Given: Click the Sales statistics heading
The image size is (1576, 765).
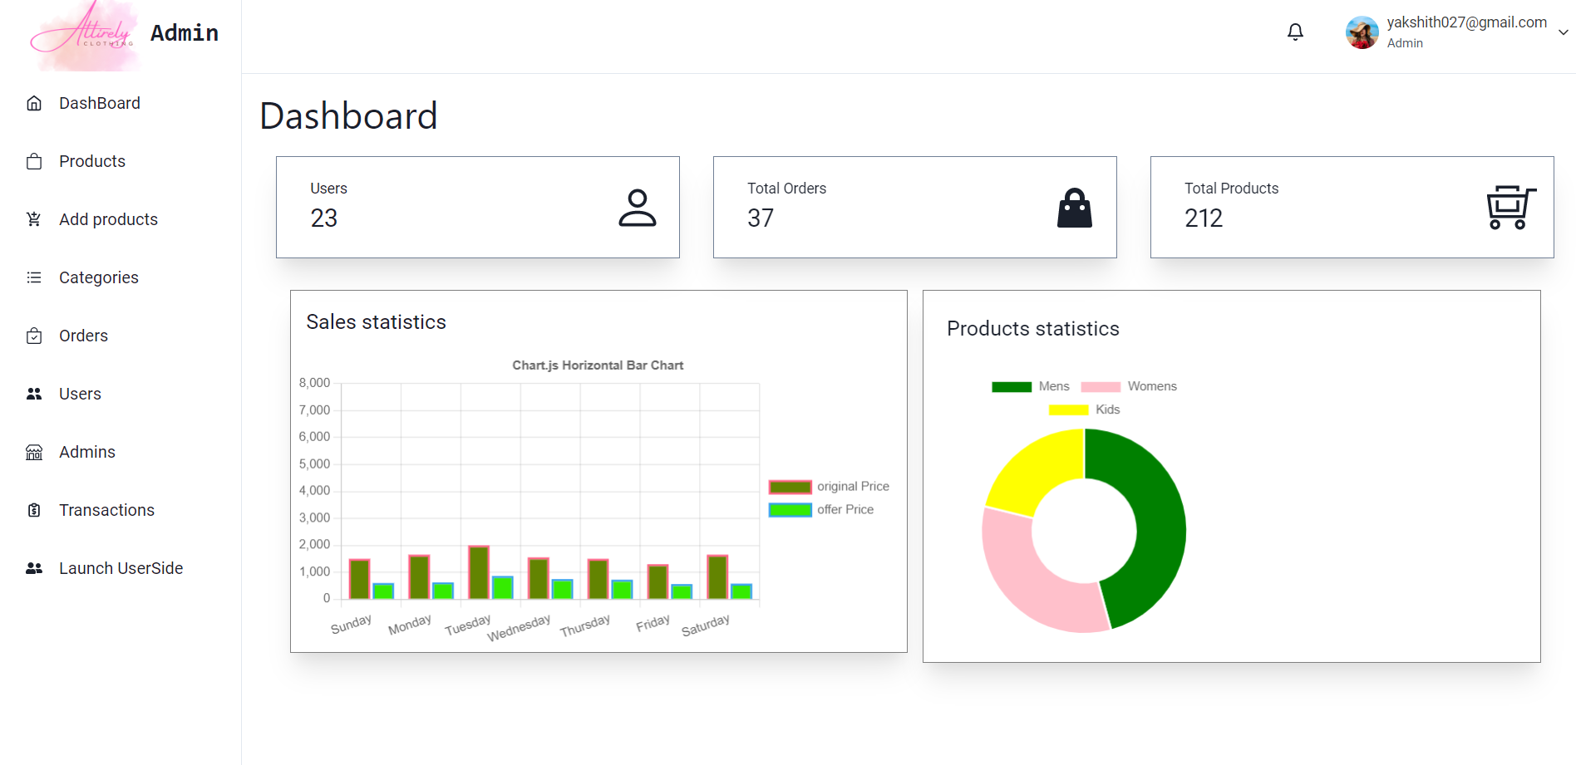Looking at the screenshot, I should pos(376,322).
